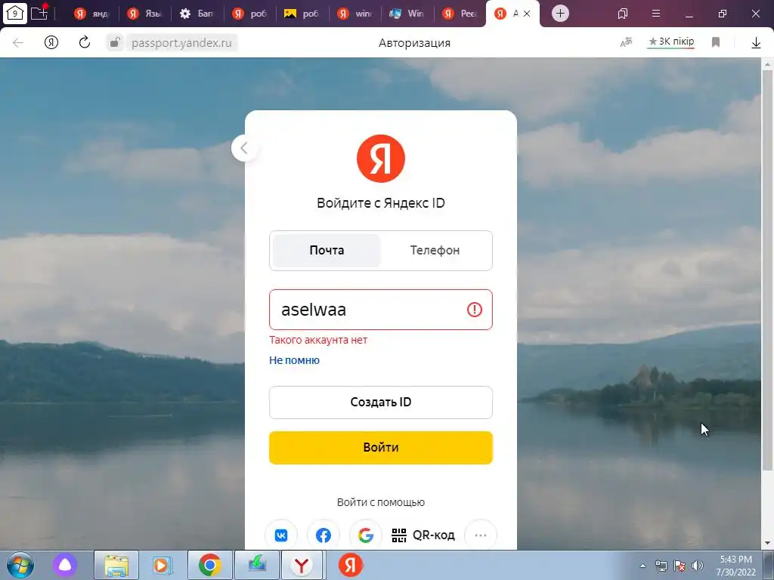Click the network tray icon
The height and width of the screenshot is (580, 774).
point(661,566)
